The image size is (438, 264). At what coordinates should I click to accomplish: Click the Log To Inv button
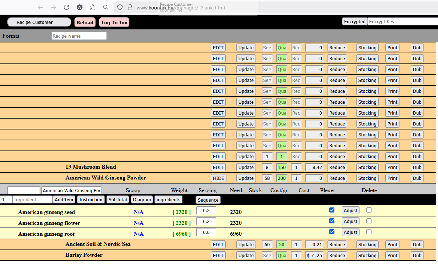coord(114,22)
